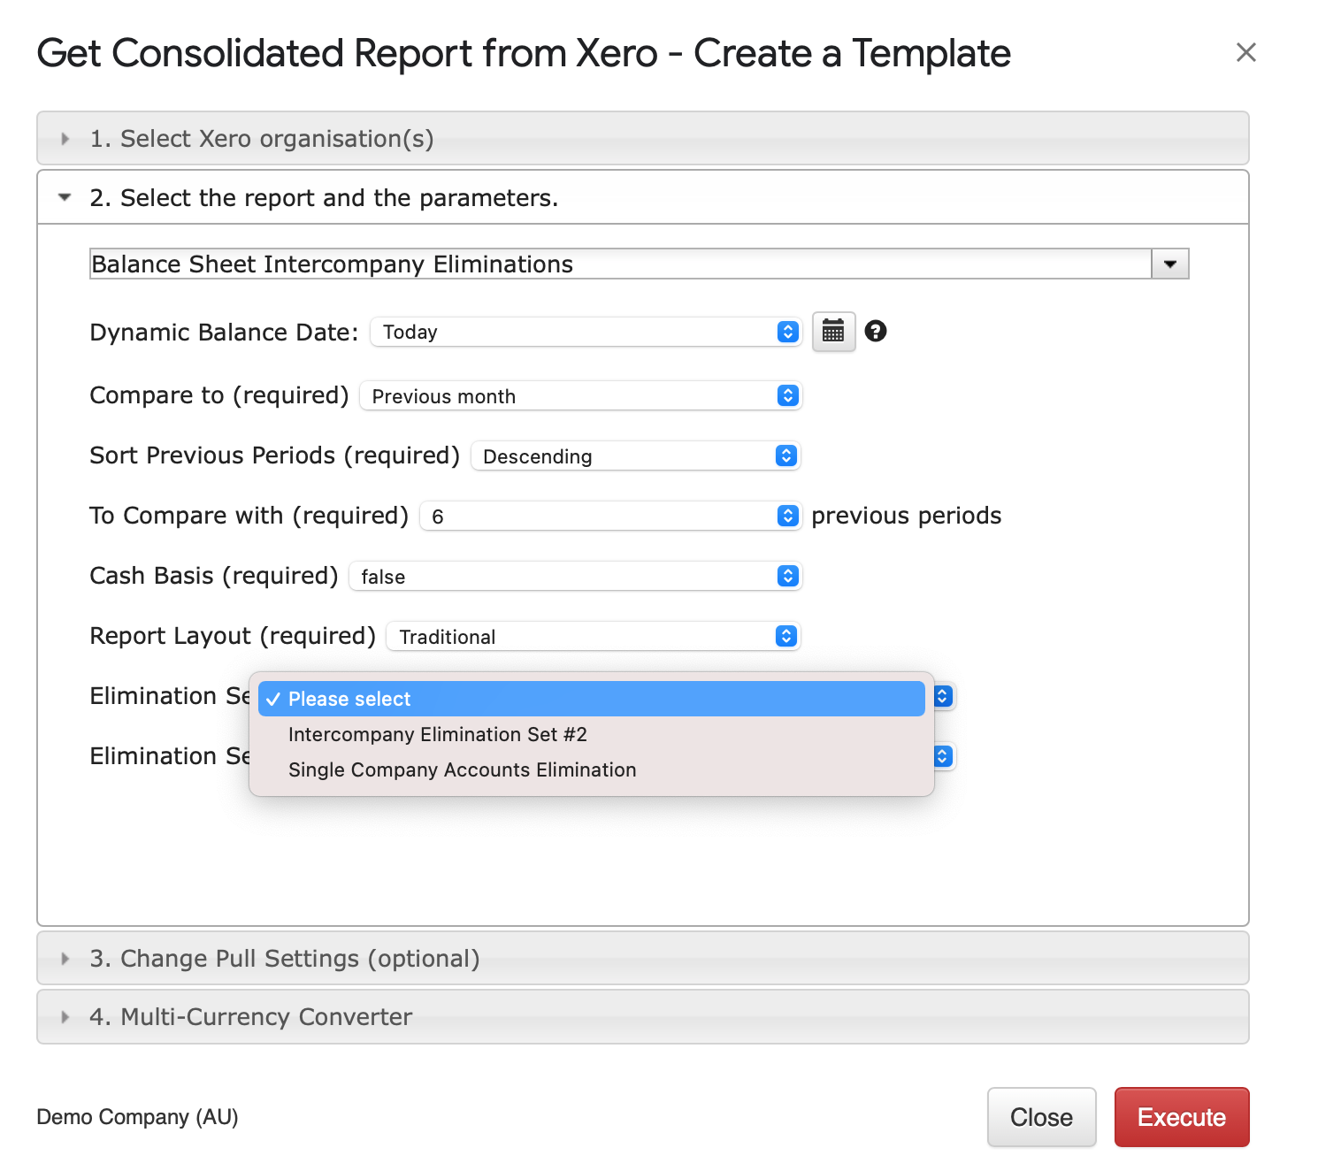Open the Compare to dropdown
Image resolution: width=1318 pixels, height=1171 pixels.
[580, 395]
